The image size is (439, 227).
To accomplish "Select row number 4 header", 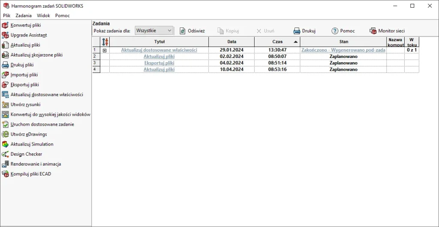I will click(96, 69).
